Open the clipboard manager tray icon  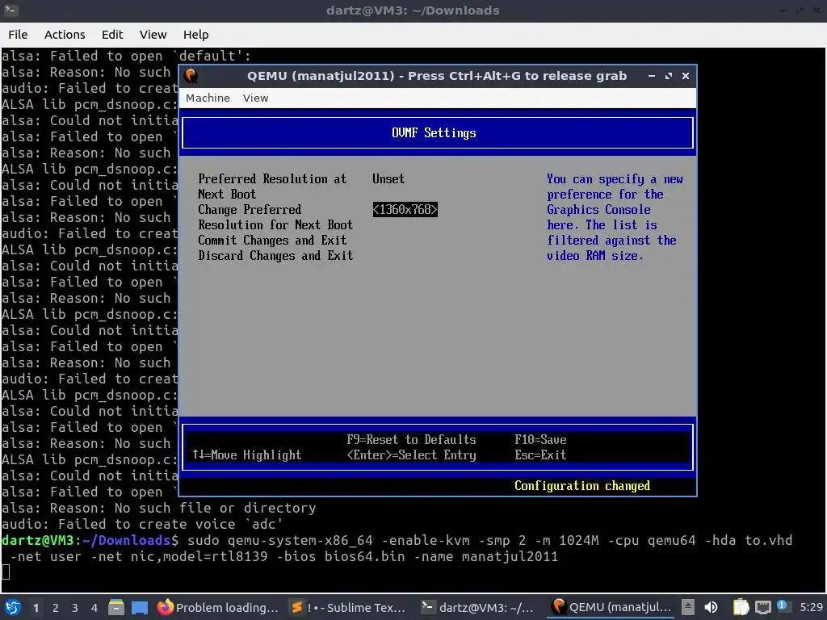[x=741, y=607]
